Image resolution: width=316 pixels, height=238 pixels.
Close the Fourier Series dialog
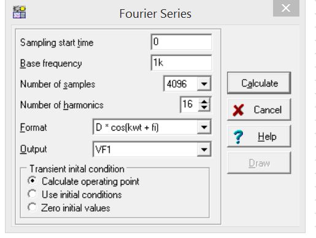pos(286,8)
